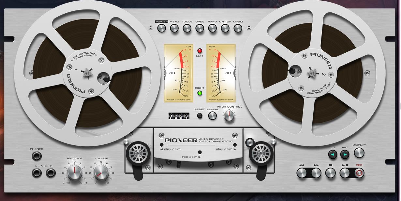Click the VIS left-arrow button

click(333, 155)
